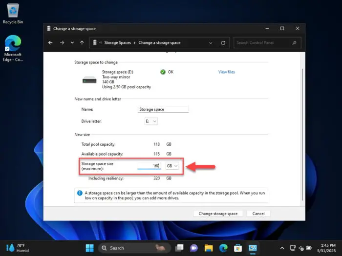This screenshot has height=256, width=342.
Task: Click the Cancel button
Action: (x=258, y=214)
